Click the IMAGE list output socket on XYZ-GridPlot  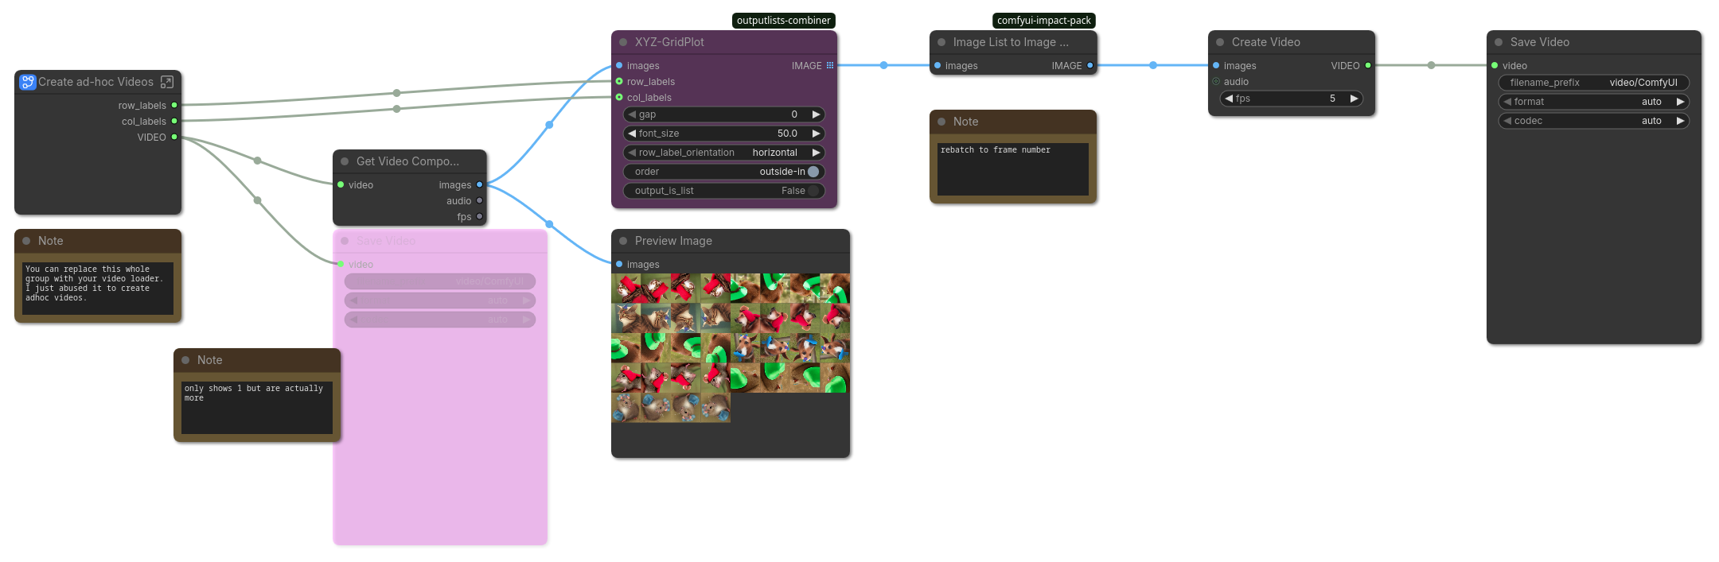pyautogui.click(x=830, y=65)
